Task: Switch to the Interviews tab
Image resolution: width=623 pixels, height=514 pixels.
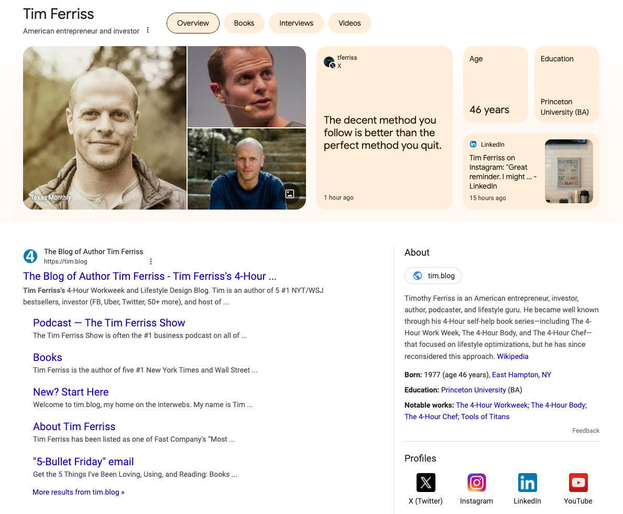Action: [x=296, y=23]
